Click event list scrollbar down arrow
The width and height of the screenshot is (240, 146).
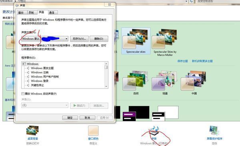(x=106, y=87)
